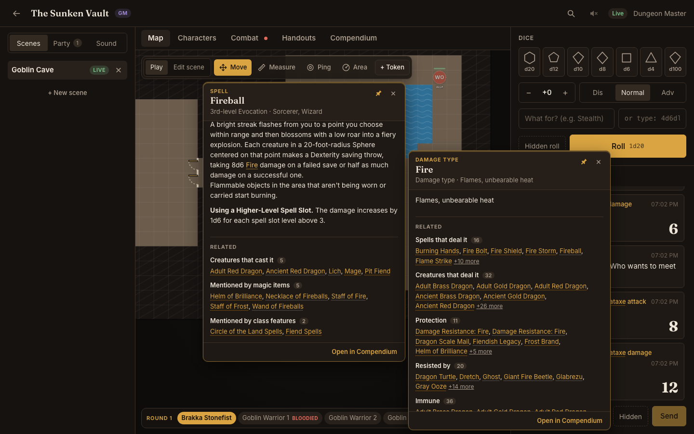Pick the d10 die
694x434 pixels.
(578, 62)
